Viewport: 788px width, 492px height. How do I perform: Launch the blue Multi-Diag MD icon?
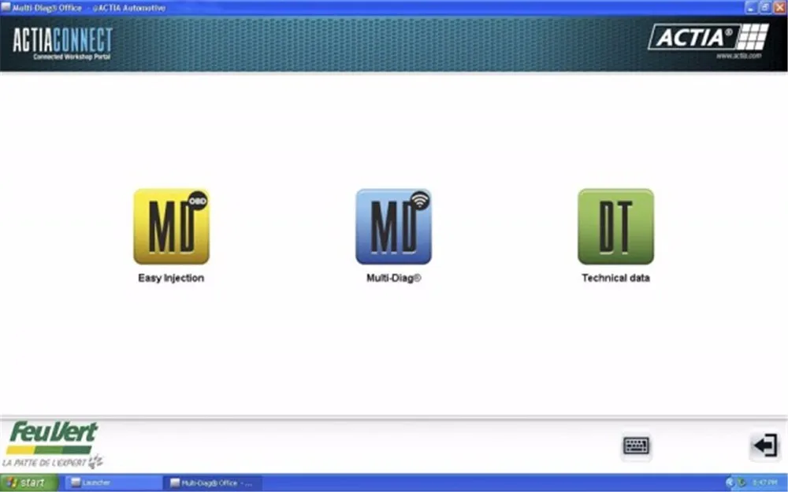coord(393,227)
